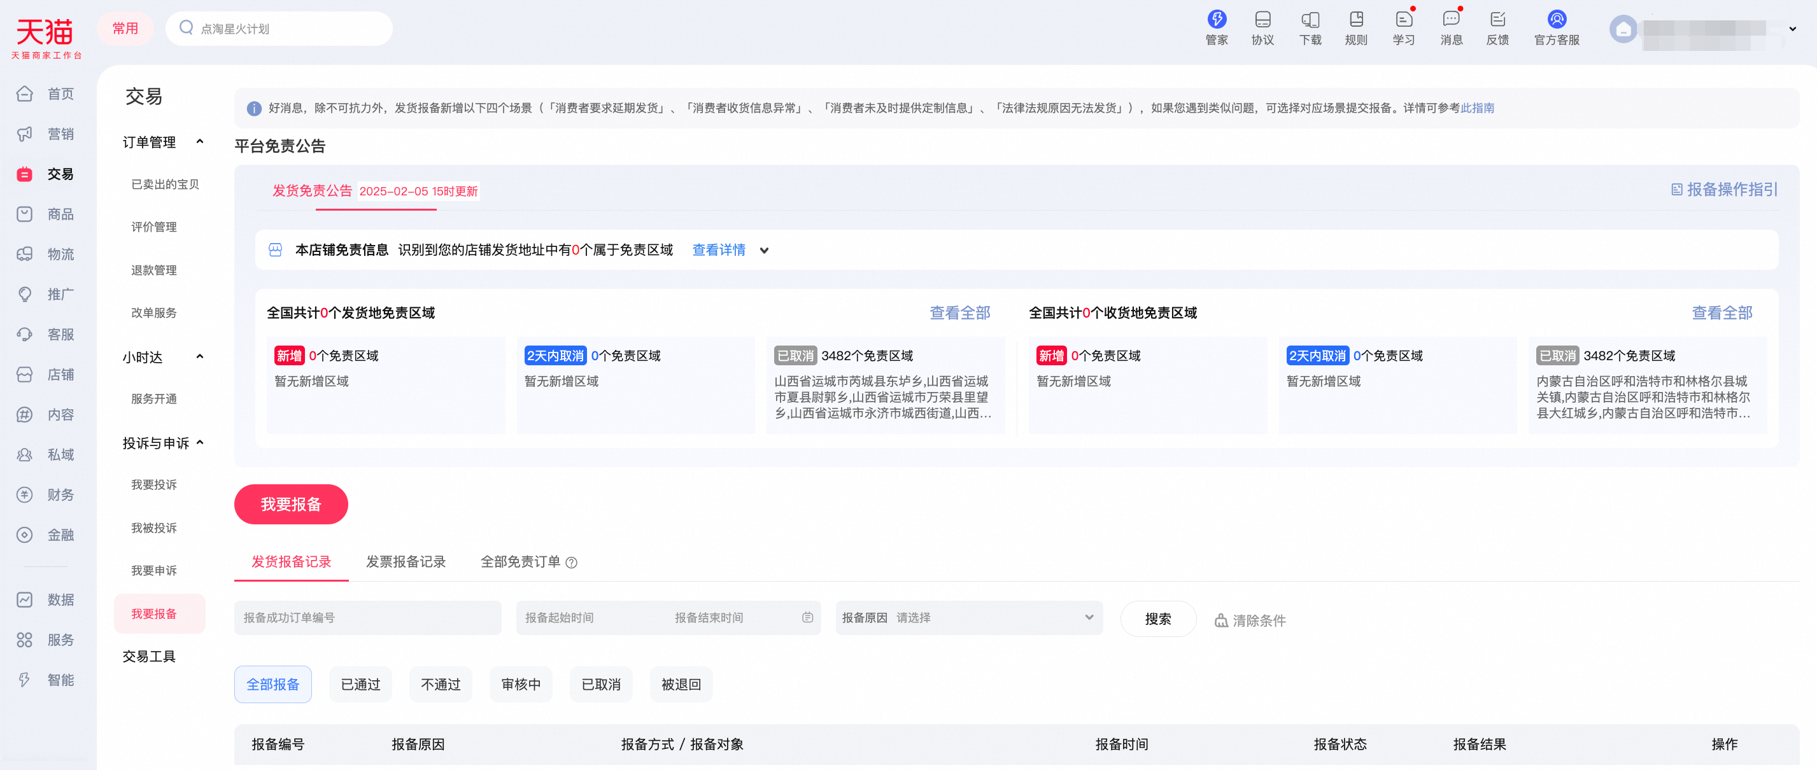1817x770 pixels.
Task: Open 推广 promotion in sidebar
Action: [x=46, y=294]
